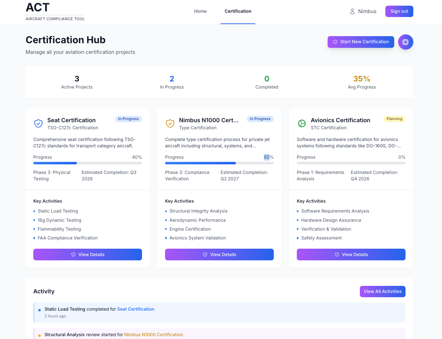Click the purple chip icon round button
This screenshot has height=339, width=442.
tap(406, 42)
